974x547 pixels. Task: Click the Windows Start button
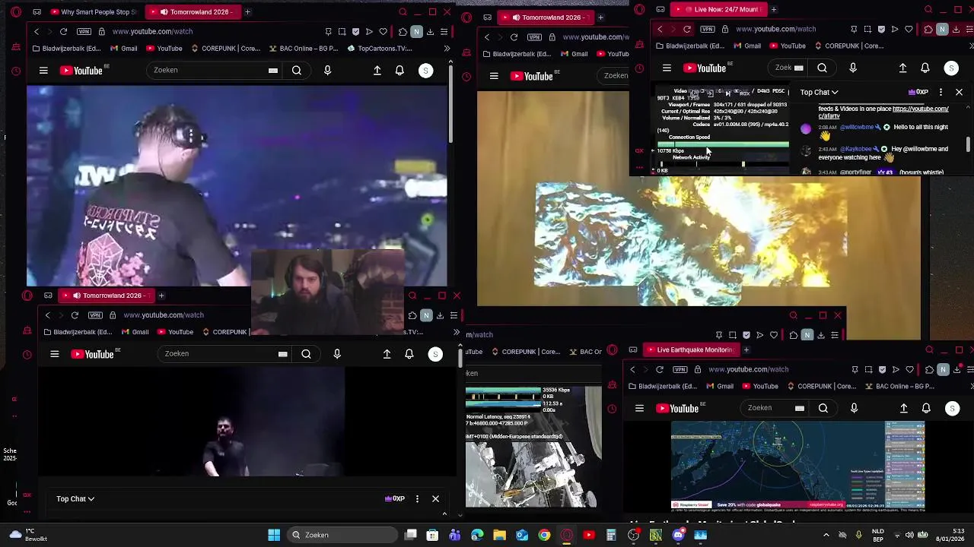point(274,535)
